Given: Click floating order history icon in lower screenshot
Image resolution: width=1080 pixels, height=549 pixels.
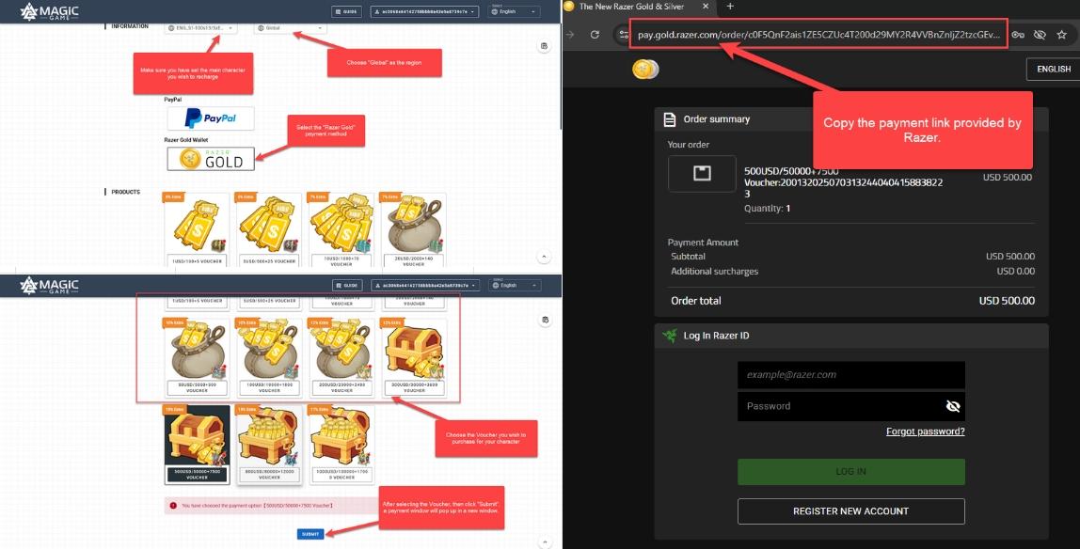Looking at the screenshot, I should click(545, 320).
